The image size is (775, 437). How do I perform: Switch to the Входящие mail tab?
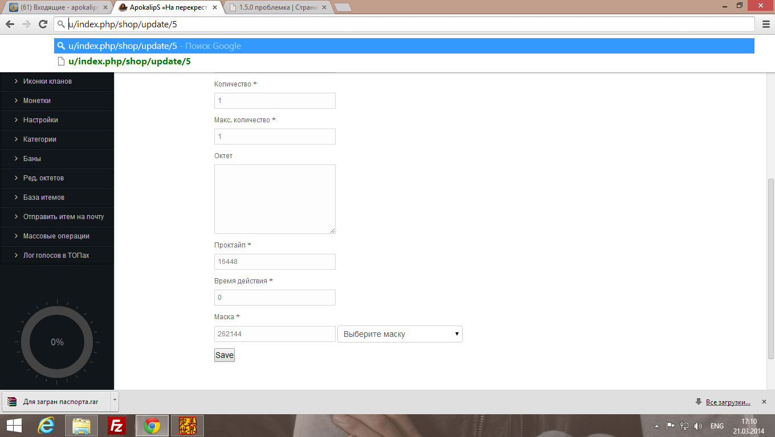[56, 7]
